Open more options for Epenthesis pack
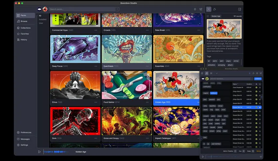 click(x=147, y=66)
